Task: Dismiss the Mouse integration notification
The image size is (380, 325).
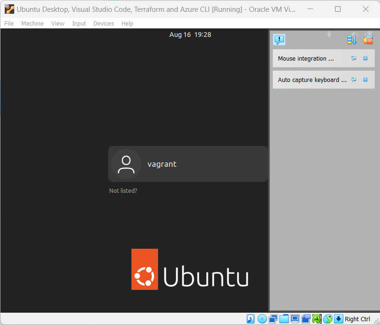Action: pos(365,58)
